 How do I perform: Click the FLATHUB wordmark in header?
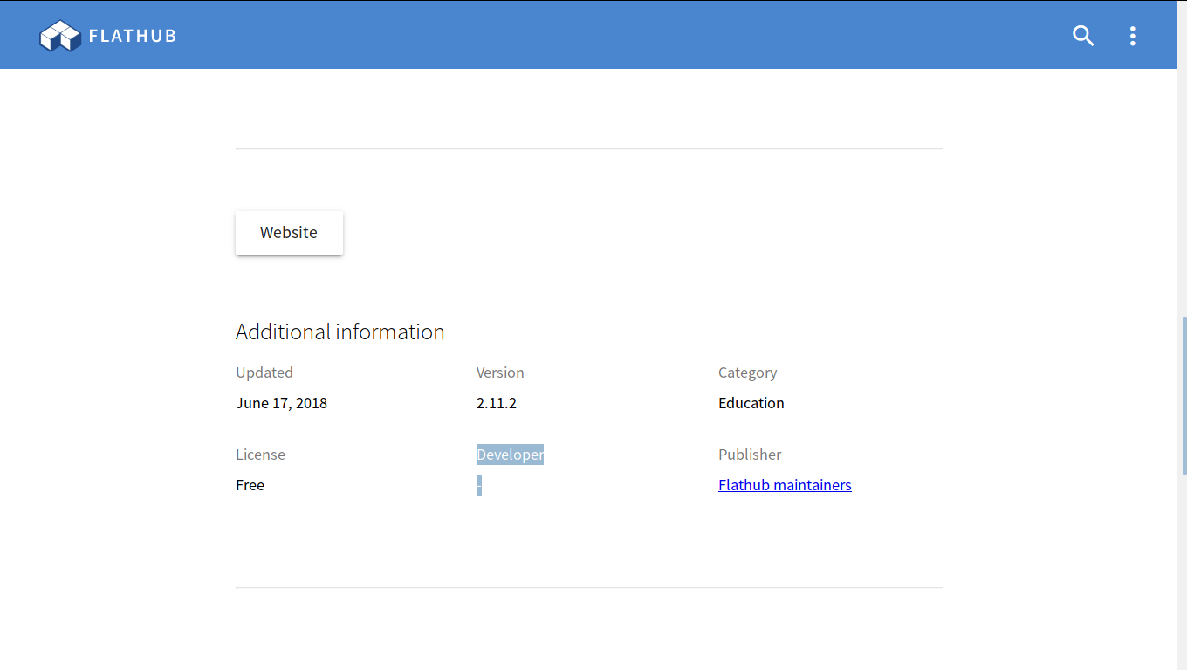tap(133, 36)
